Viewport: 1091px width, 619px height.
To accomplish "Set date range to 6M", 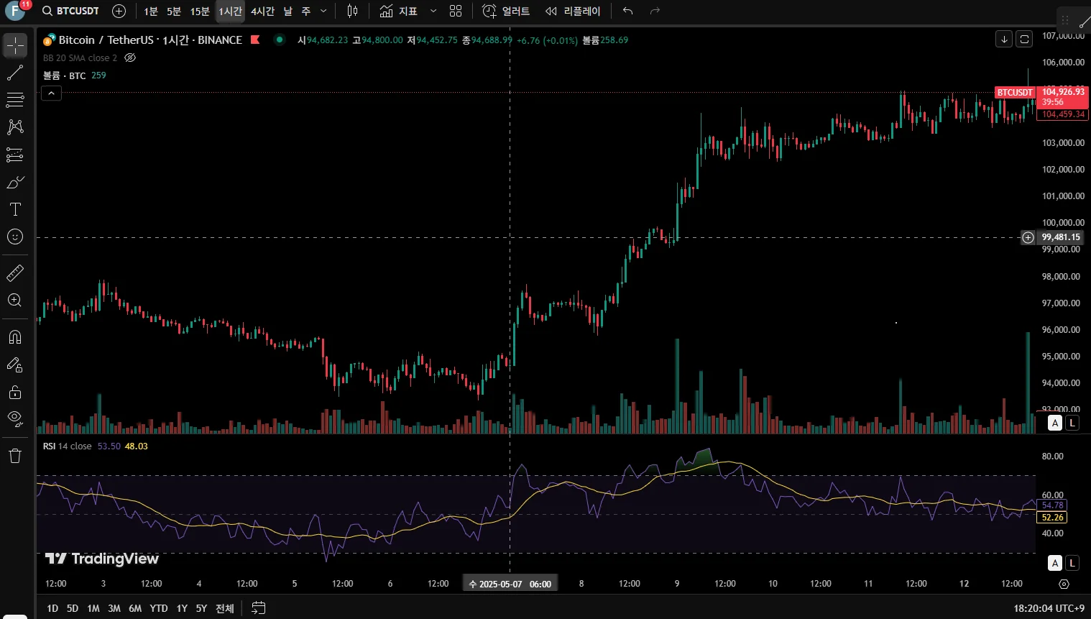I will (x=135, y=608).
